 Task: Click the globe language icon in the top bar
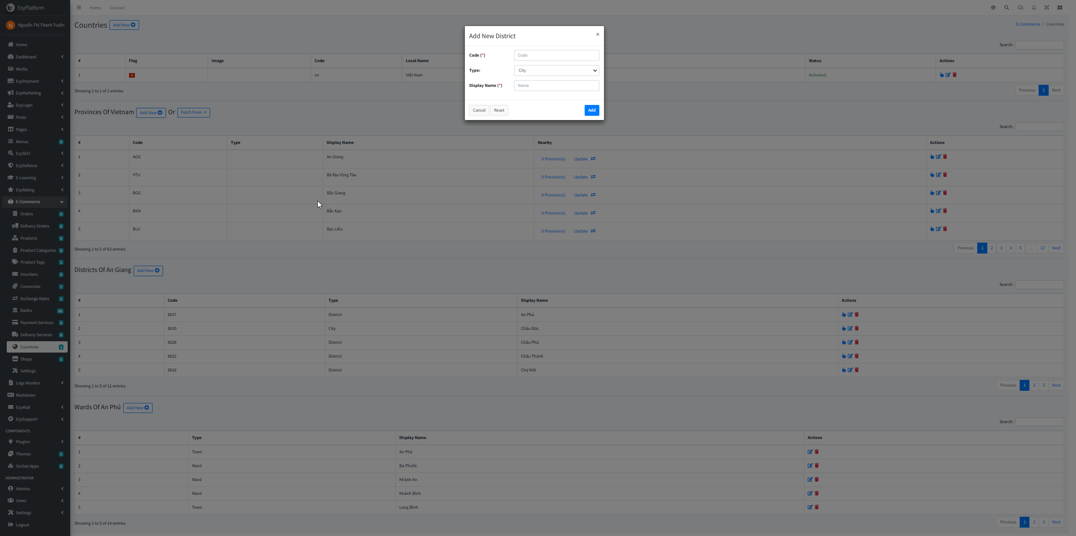pos(993,8)
